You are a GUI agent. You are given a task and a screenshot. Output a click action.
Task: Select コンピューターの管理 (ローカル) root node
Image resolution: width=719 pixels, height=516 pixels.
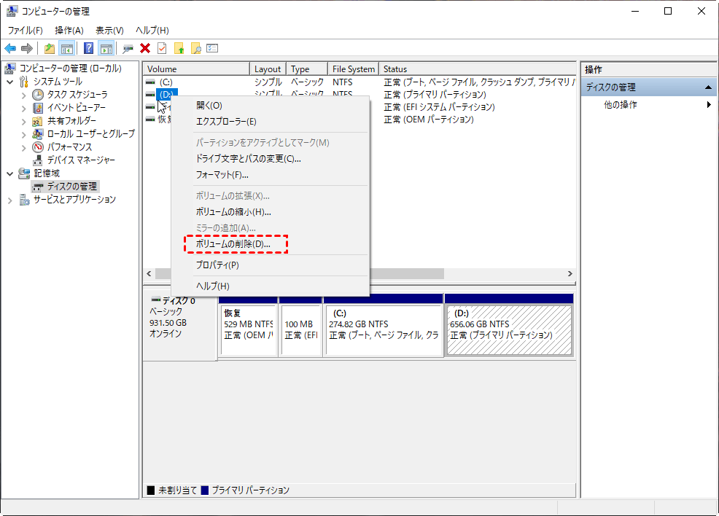coord(70,69)
